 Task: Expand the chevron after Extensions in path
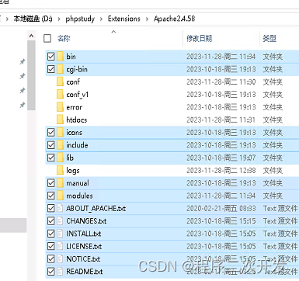[x=147, y=19]
